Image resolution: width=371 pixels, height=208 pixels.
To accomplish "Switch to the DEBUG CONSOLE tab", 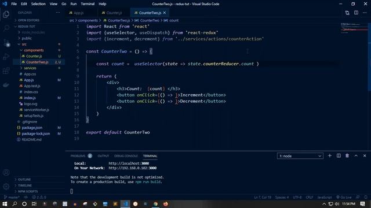I will click(126, 156).
